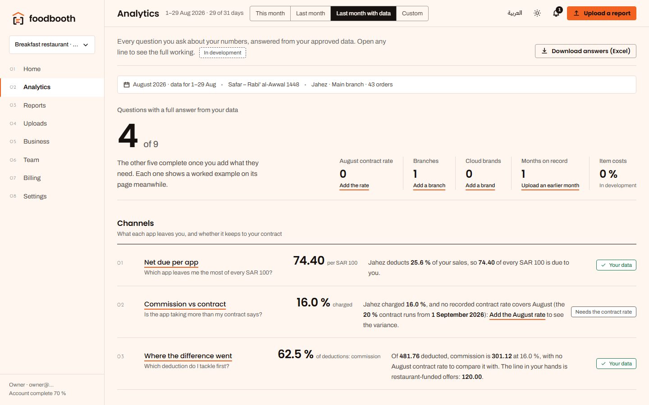Image resolution: width=649 pixels, height=405 pixels.
Task: Click the Channels section heading
Action: coord(135,223)
